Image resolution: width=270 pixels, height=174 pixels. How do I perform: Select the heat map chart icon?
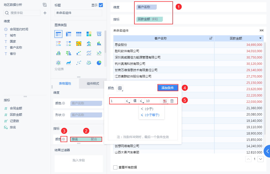[79, 44]
